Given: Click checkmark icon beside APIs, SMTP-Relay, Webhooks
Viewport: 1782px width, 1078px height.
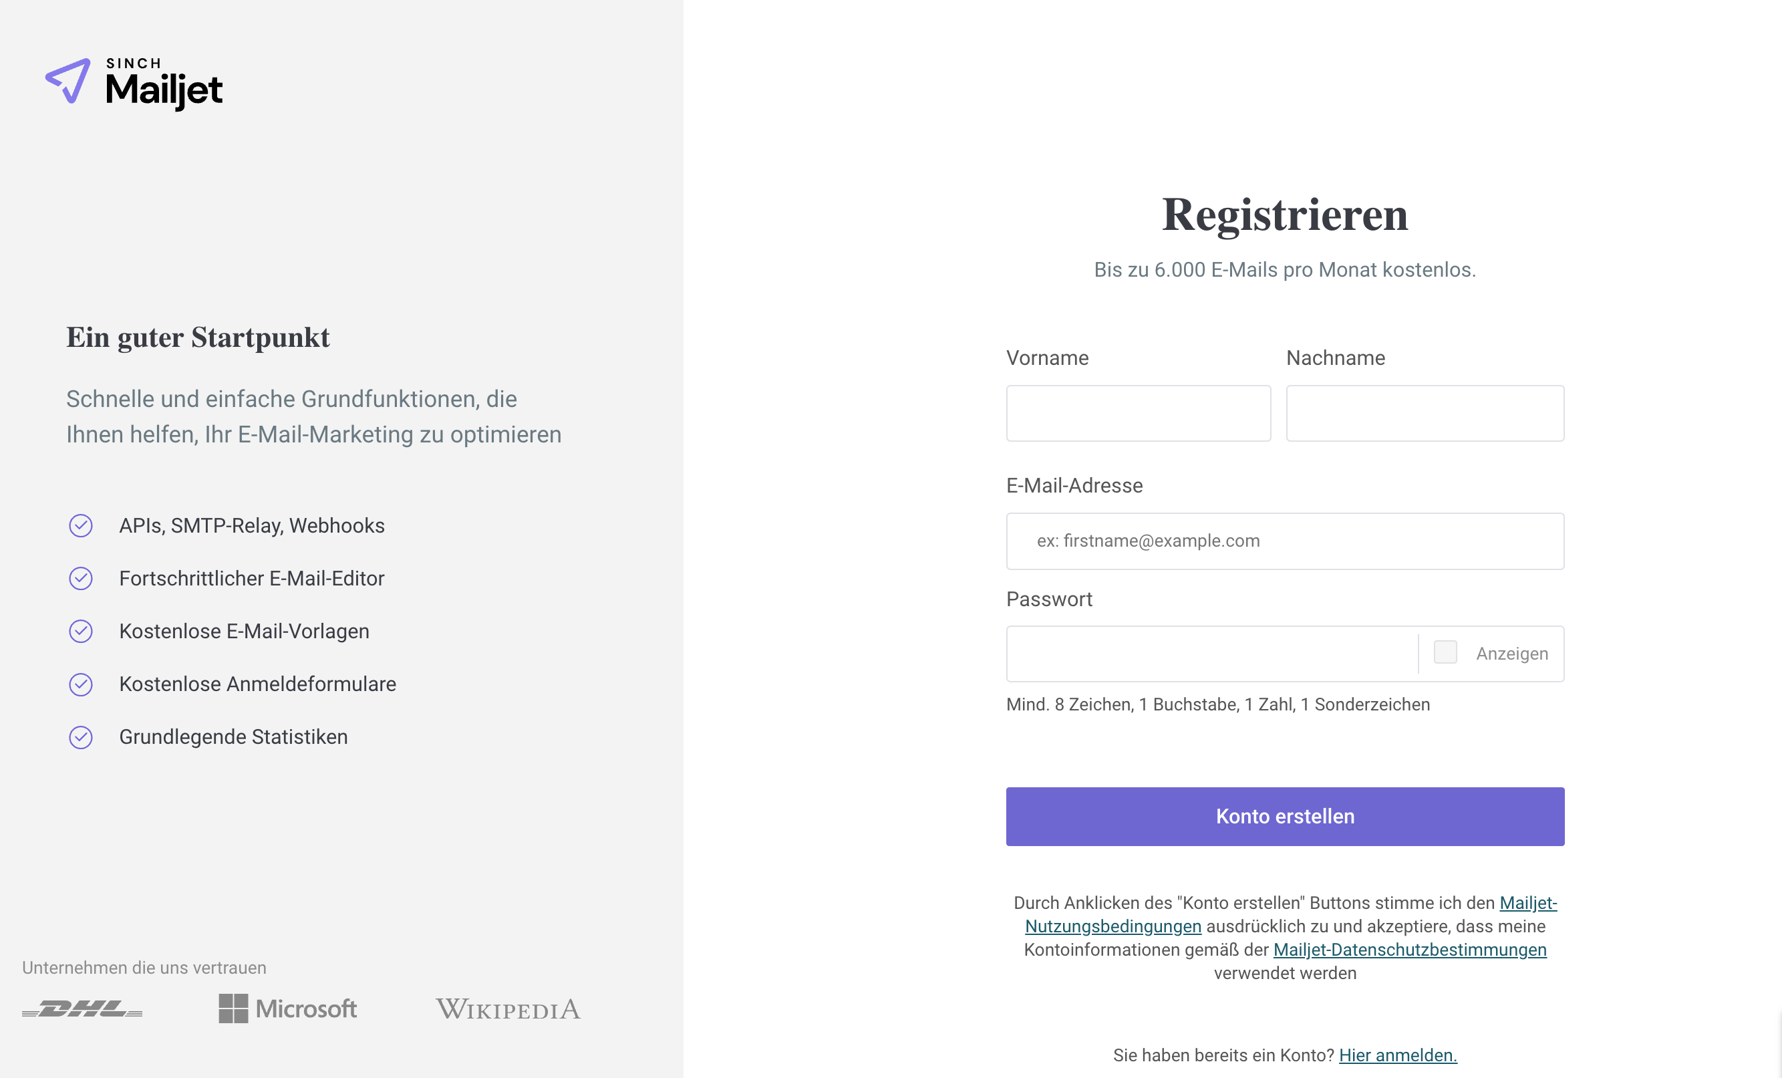Looking at the screenshot, I should coord(80,526).
